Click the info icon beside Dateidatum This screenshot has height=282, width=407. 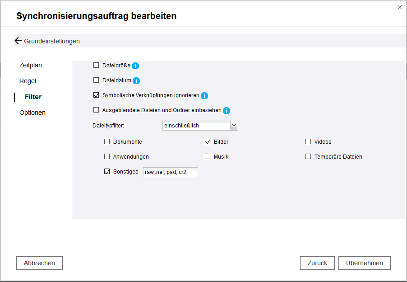(x=136, y=81)
